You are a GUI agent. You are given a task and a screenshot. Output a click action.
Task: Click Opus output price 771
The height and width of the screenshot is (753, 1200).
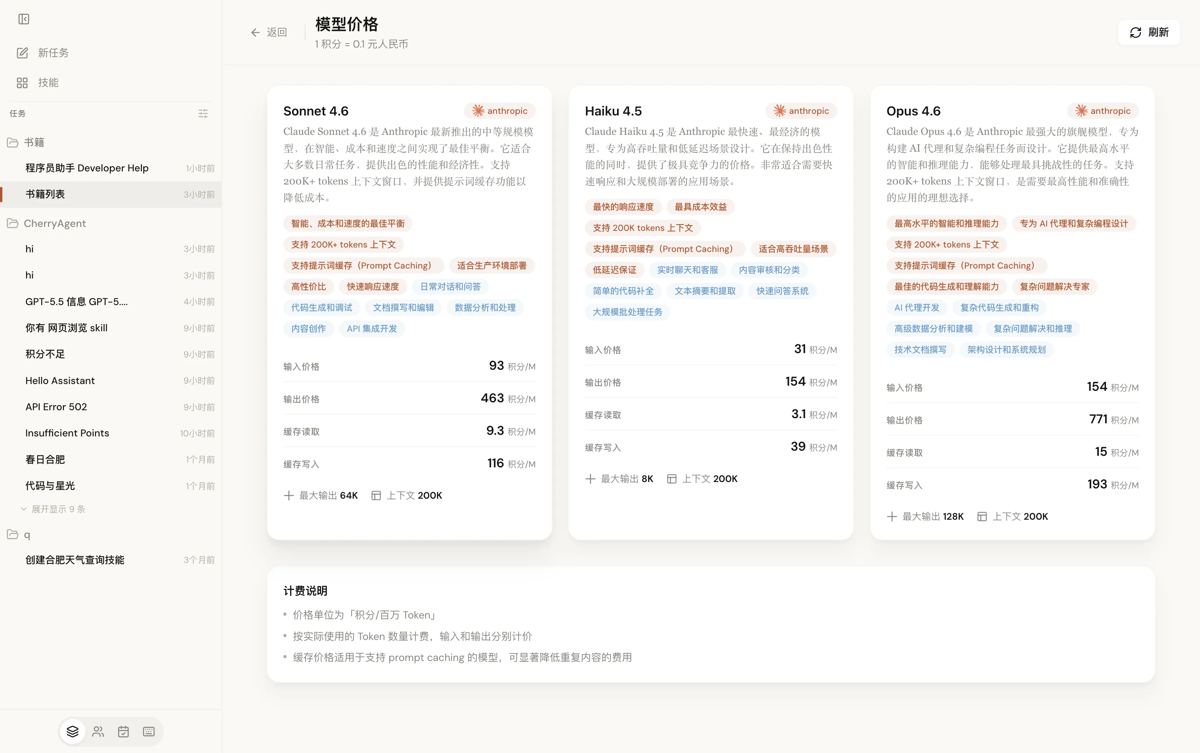(1098, 419)
